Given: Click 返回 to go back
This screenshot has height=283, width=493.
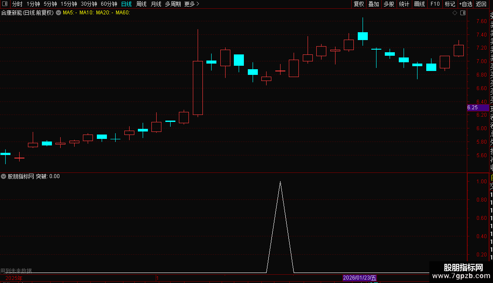Looking at the screenshot, I should pyautogui.click(x=481, y=4).
